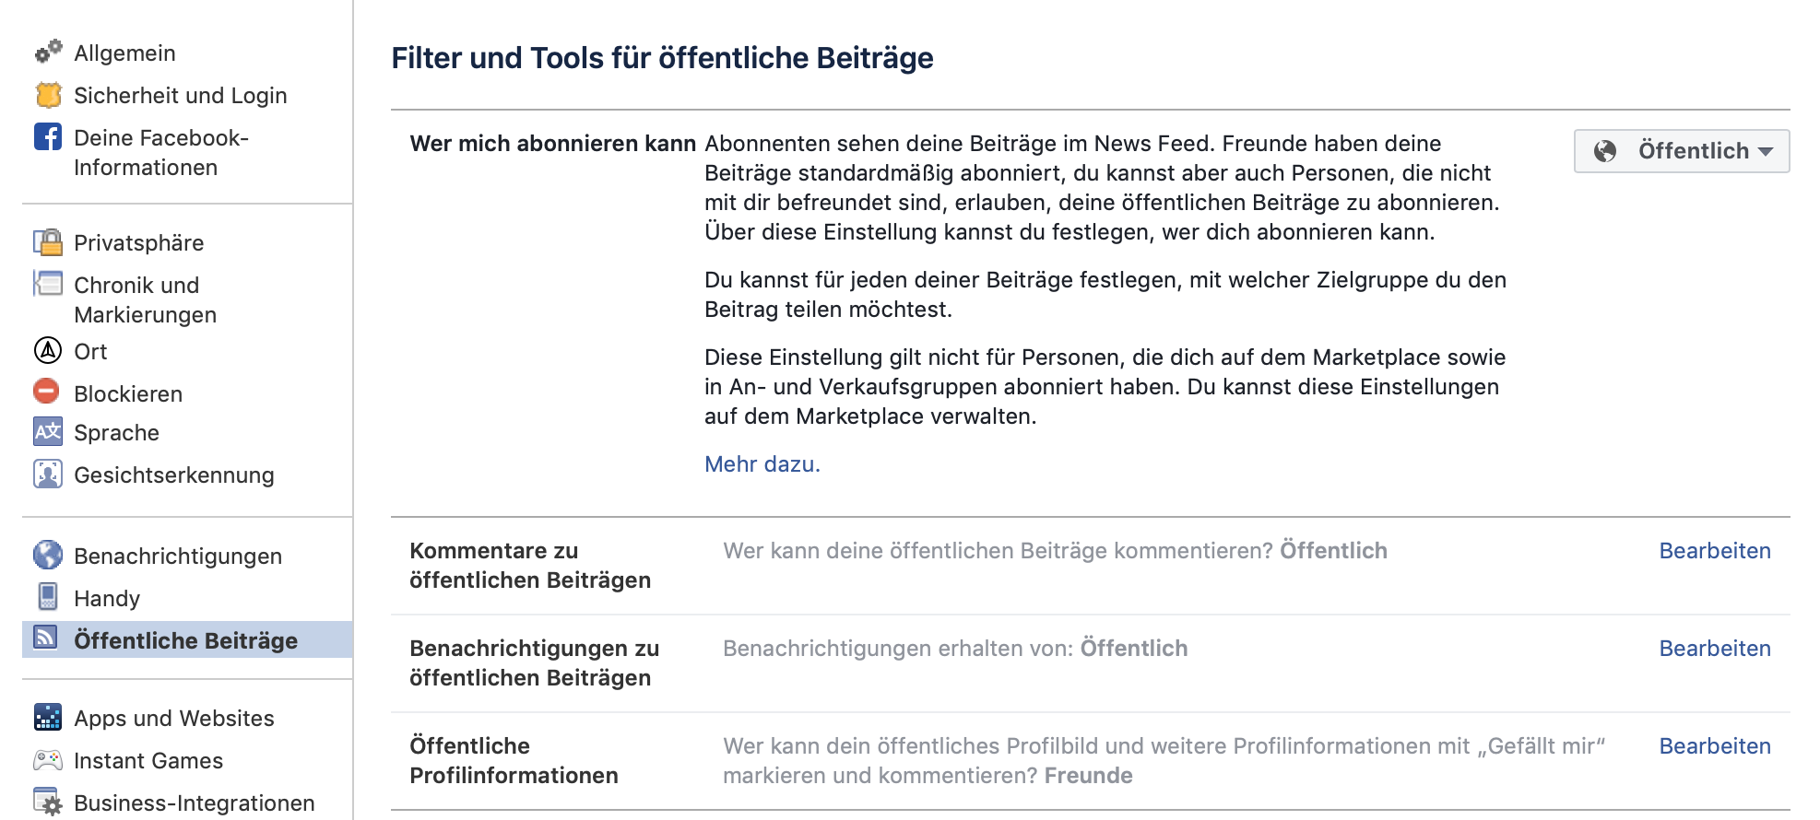
Task: Click the Öffentliche Beiträge feed icon
Action: pyautogui.click(x=46, y=638)
